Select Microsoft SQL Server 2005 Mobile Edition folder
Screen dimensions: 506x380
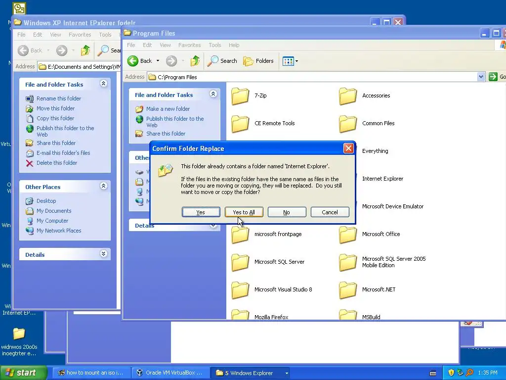(382, 262)
